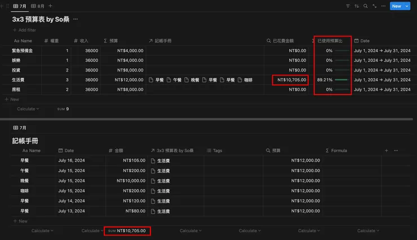Open the 午餐 entry in 記帳手冊
The width and height of the screenshot is (417, 240).
pyautogui.click(x=24, y=170)
